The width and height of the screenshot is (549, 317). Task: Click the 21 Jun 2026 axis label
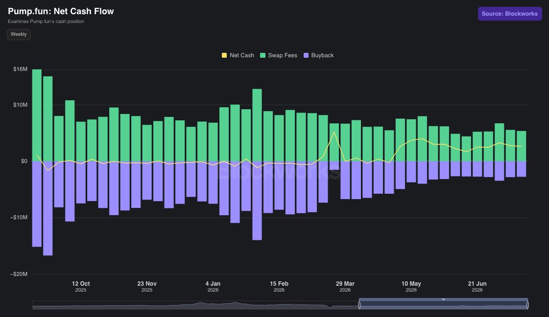pos(477,286)
